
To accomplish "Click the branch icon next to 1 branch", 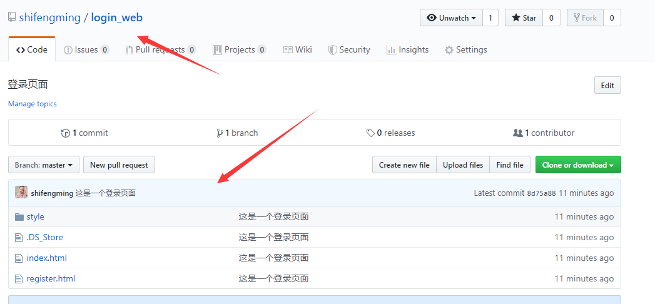I will click(x=220, y=133).
